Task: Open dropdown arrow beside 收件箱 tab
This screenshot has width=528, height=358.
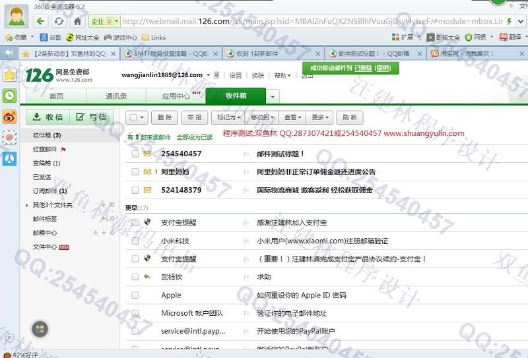Action: [273, 97]
